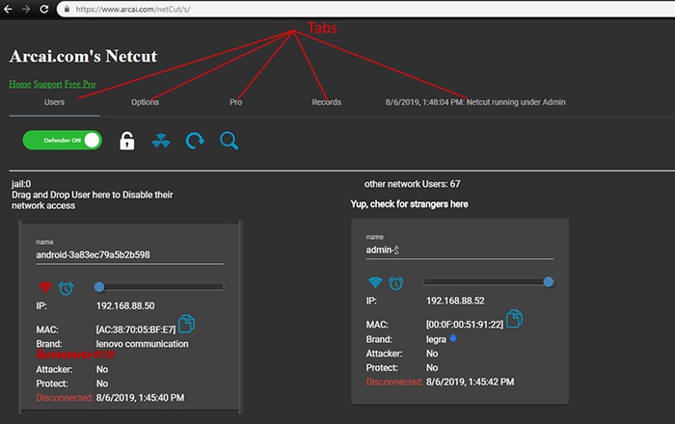675x424 pixels.
Task: Open the Support link
Action: (48, 84)
